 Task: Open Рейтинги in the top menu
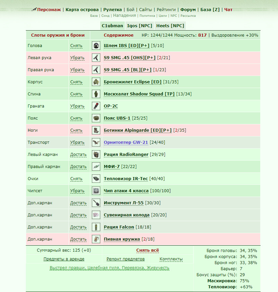pos(166,10)
